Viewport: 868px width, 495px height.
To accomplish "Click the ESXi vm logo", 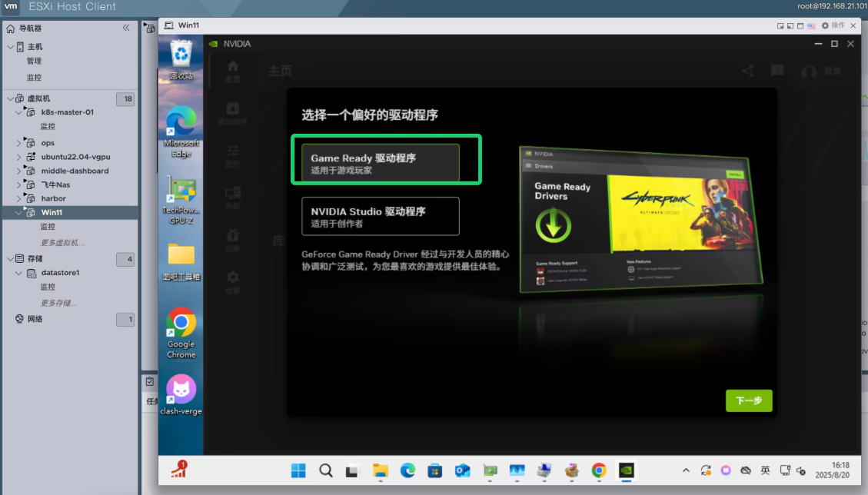I will 11,7.
